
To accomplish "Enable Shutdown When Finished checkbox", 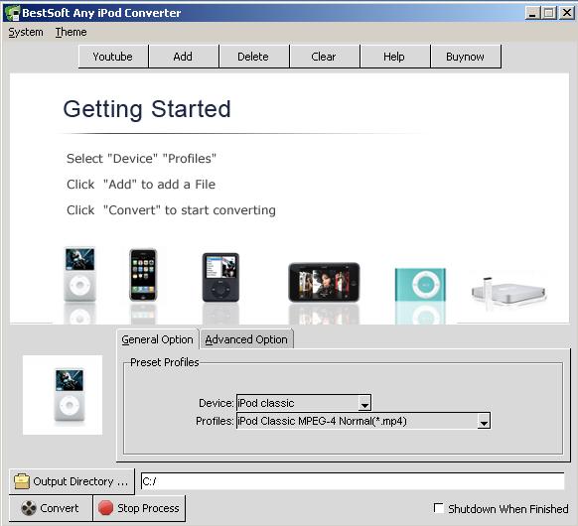I will [439, 508].
